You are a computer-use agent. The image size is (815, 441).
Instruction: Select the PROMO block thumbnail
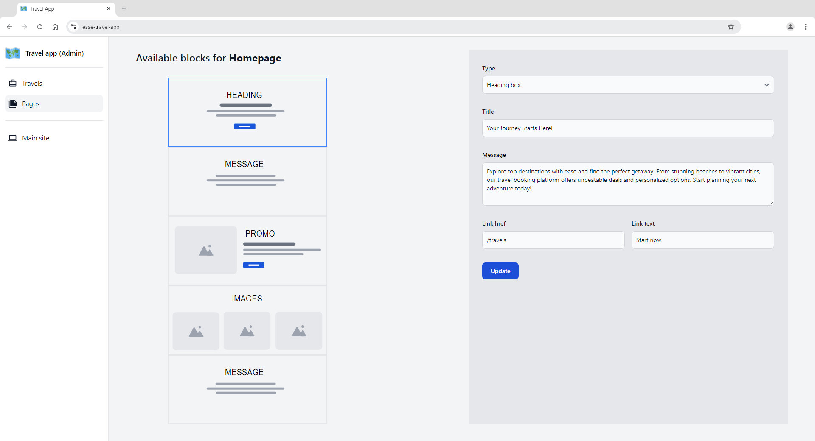(247, 251)
